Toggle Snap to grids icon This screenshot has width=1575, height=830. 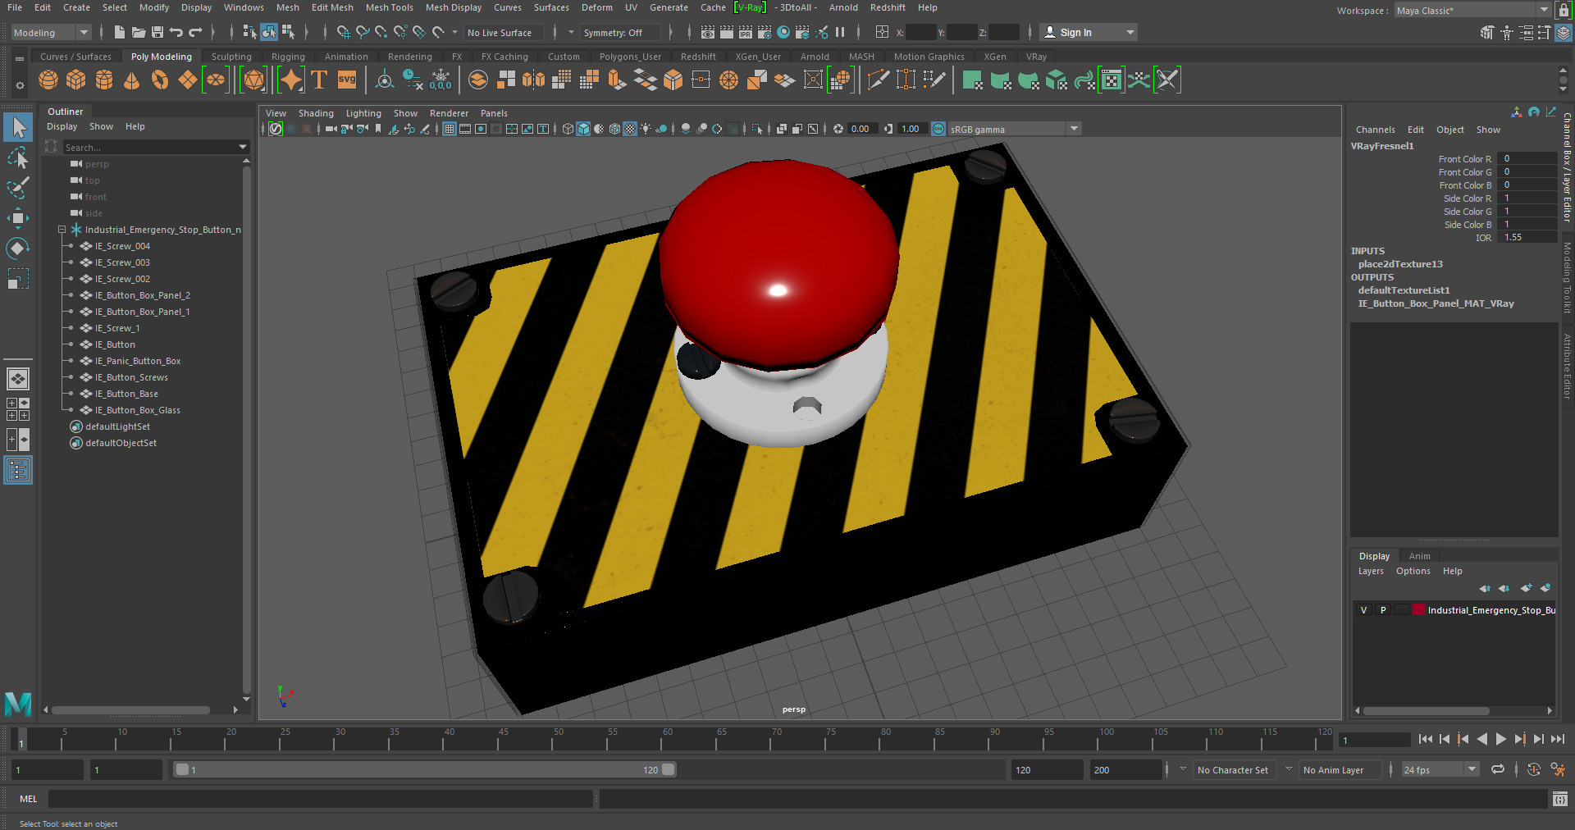344,32
